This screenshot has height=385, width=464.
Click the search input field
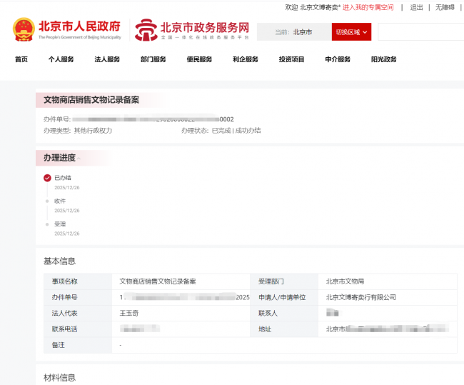click(x=420, y=32)
